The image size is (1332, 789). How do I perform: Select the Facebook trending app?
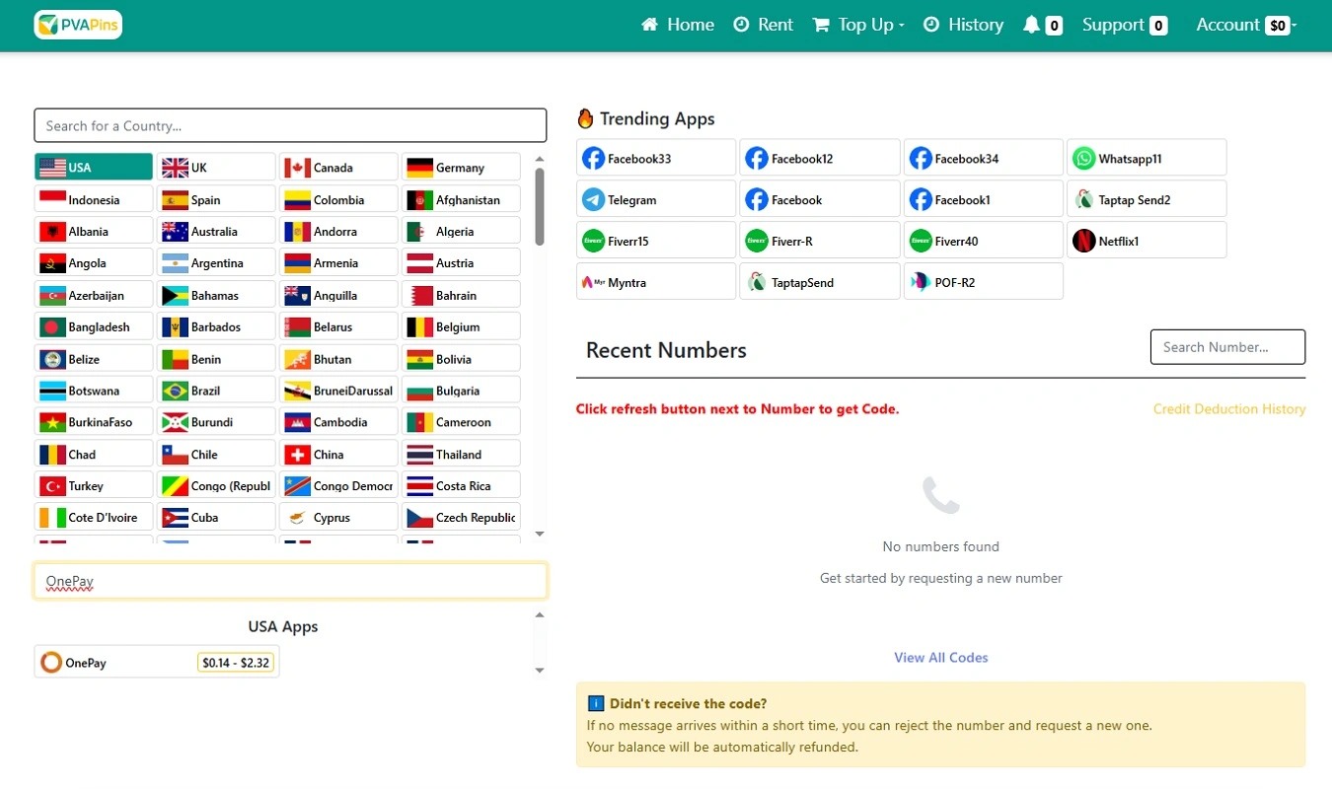820,199
